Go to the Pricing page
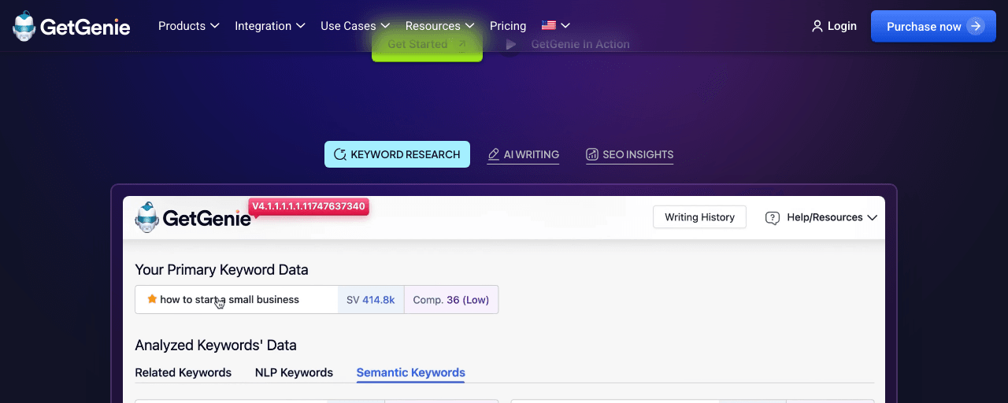Image resolution: width=1008 pixels, height=403 pixels. tap(508, 26)
